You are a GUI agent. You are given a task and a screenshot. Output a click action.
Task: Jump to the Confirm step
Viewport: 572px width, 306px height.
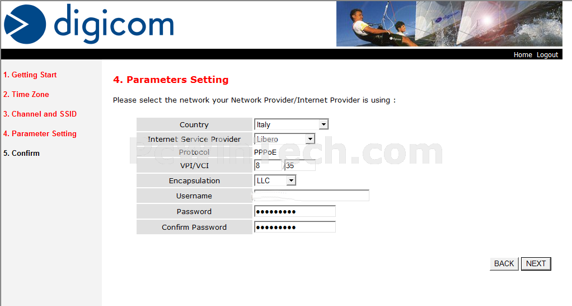click(21, 154)
